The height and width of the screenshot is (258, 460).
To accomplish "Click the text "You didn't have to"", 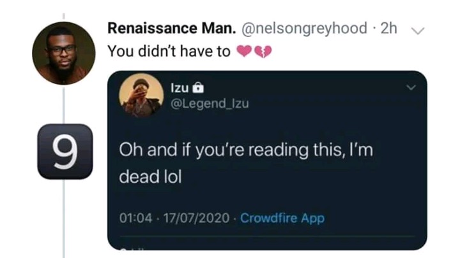I will [169, 52].
